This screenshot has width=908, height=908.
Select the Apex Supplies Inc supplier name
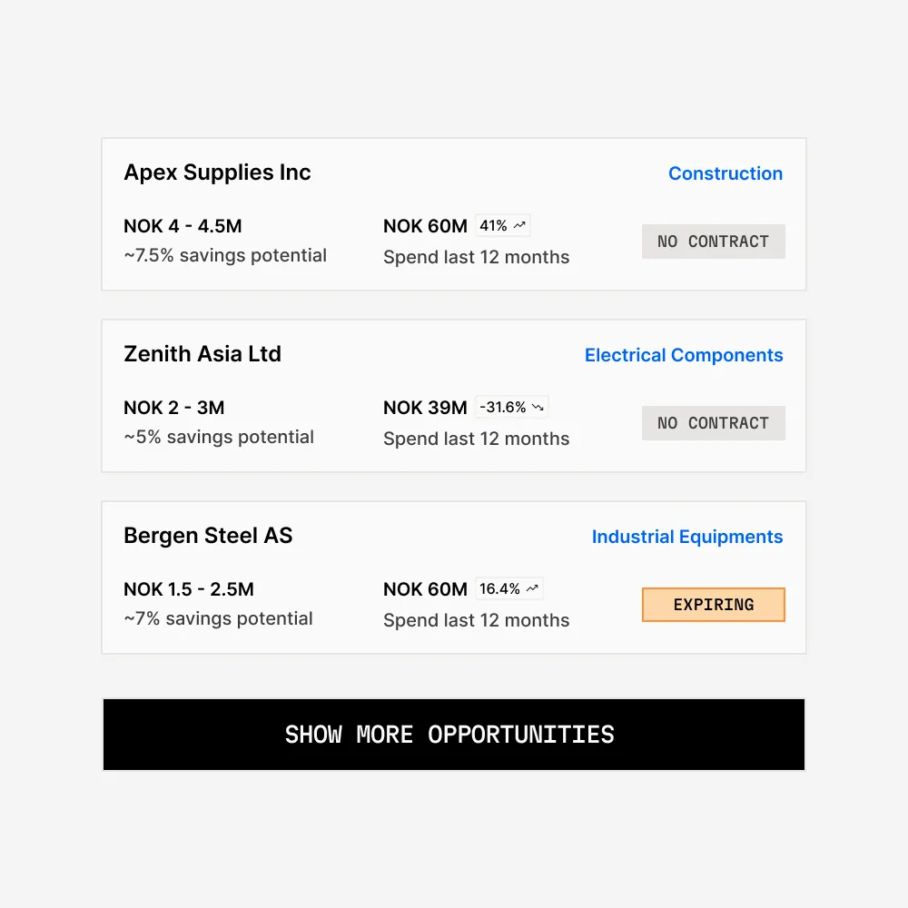217,173
